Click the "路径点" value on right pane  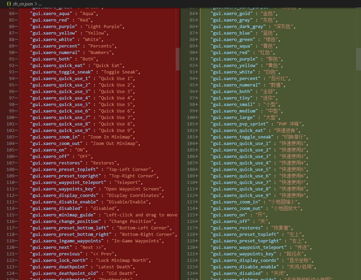(x=294, y=254)
